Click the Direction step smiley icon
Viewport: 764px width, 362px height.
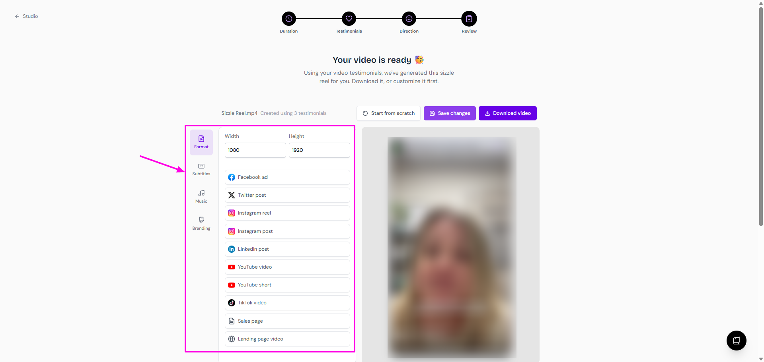(409, 19)
